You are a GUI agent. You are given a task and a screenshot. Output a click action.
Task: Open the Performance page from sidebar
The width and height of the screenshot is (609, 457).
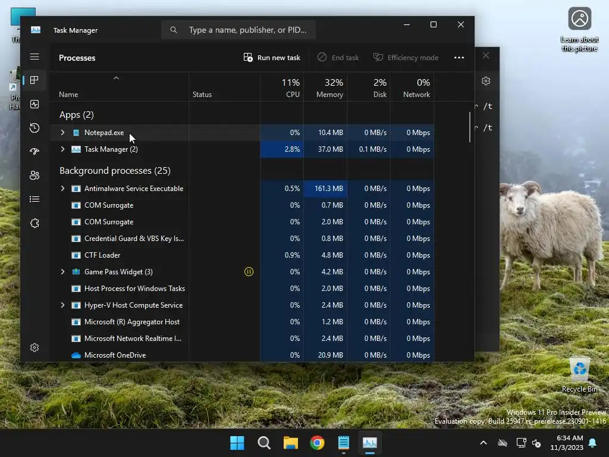pos(34,104)
